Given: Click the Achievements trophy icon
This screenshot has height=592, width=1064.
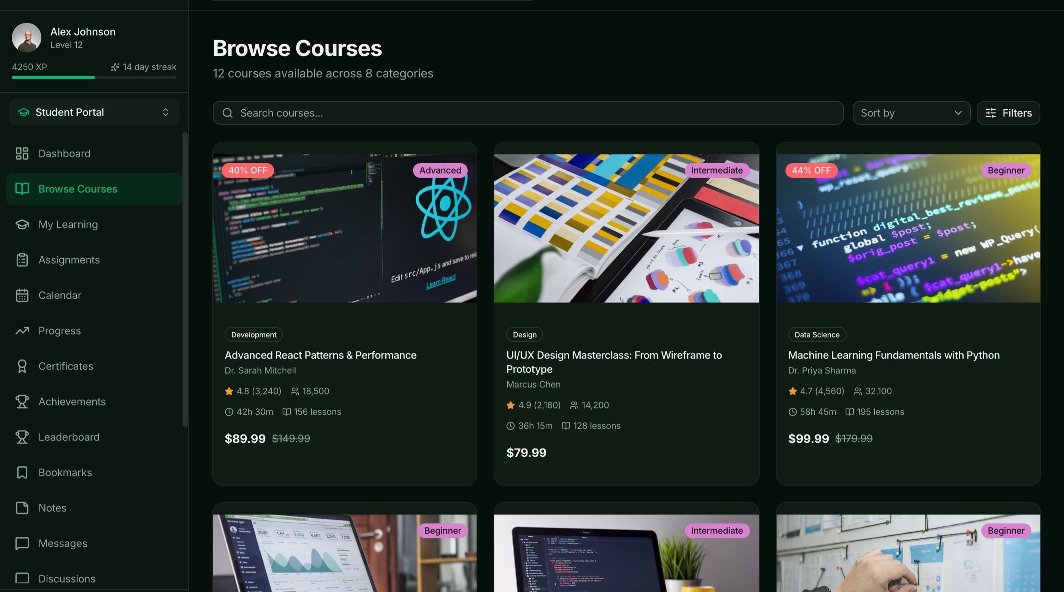Looking at the screenshot, I should [22, 402].
